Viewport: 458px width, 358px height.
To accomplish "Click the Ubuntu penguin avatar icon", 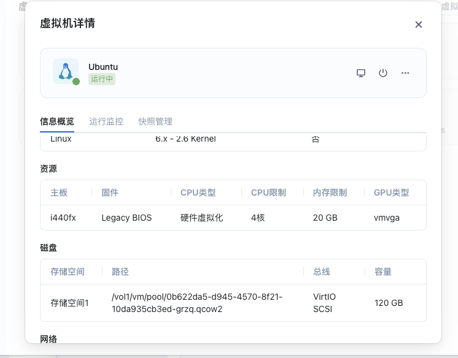I will coord(65,72).
